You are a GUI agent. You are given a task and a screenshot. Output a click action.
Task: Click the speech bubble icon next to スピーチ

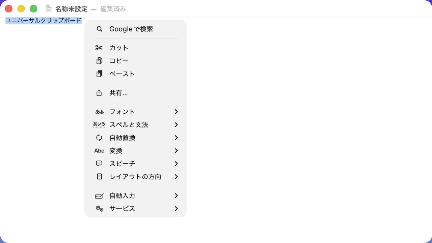point(99,164)
